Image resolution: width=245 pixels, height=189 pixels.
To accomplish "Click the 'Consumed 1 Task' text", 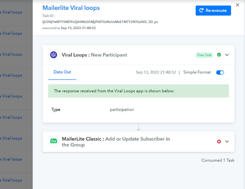I will [x=218, y=160].
